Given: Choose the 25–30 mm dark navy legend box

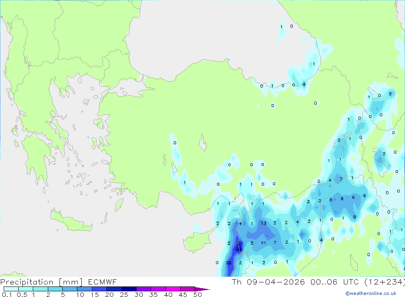Looking at the screenshot, I should pos(129,289).
